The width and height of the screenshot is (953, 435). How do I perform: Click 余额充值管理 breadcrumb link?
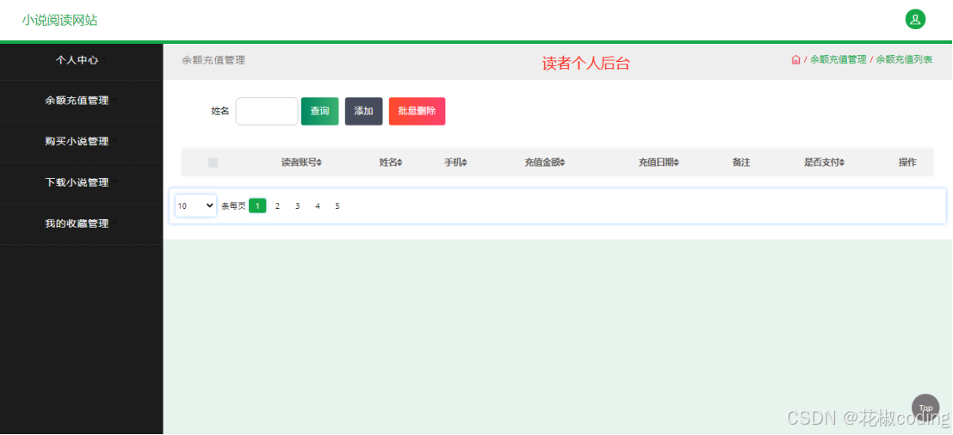[839, 59]
